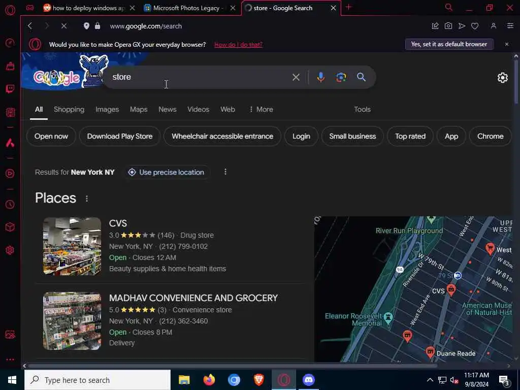
Task: Open the Twitch sidebar panel
Action: 10,89
